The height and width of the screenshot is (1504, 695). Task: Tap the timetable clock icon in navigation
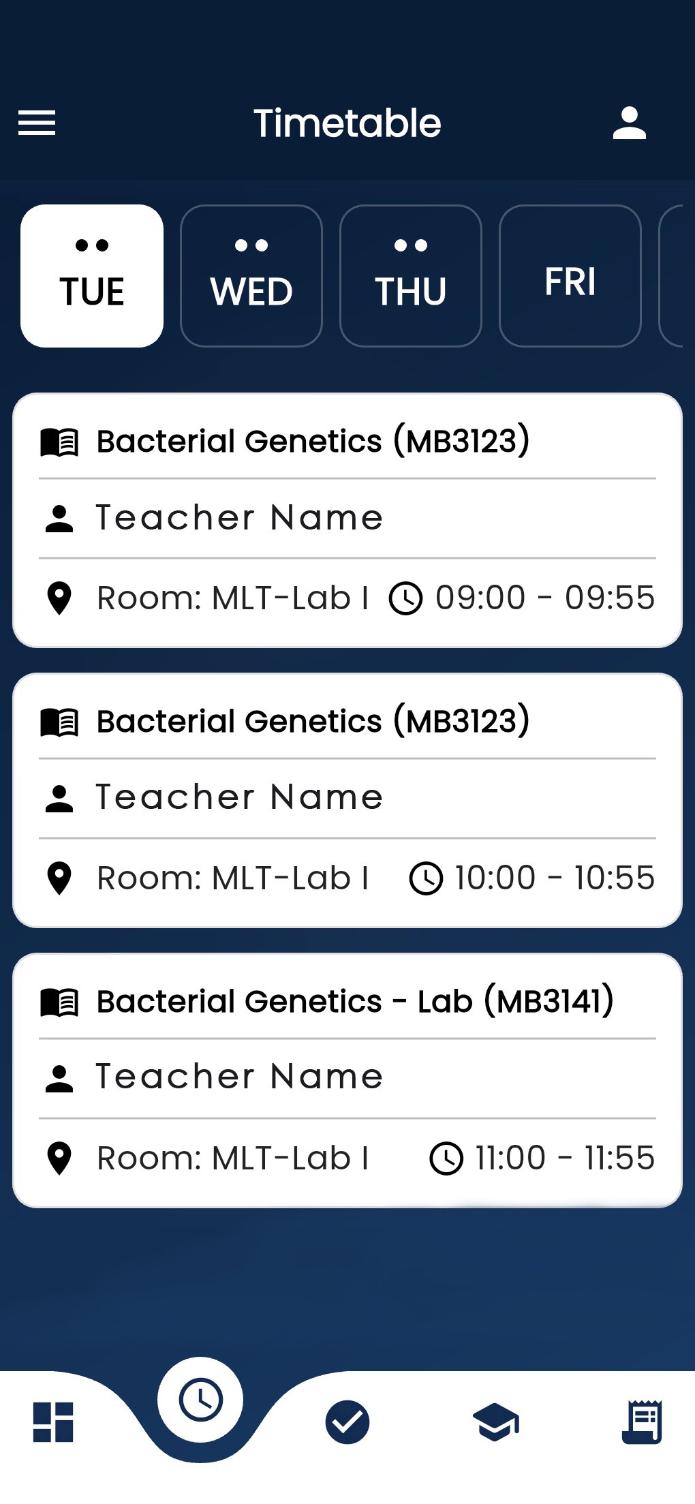click(x=200, y=1400)
